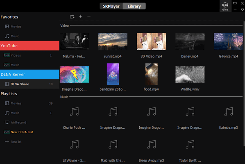Select the sunset.mp4 thumbnail

coord(113,41)
